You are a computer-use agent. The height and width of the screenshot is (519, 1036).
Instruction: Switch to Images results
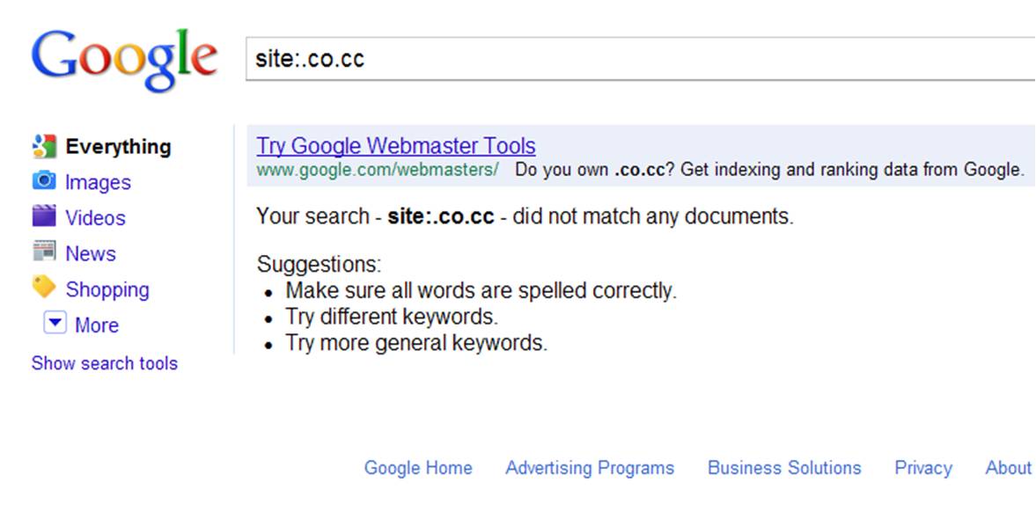click(98, 182)
